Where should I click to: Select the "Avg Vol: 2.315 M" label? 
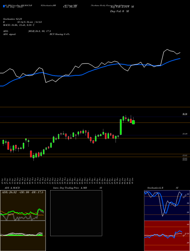click(122, 7)
